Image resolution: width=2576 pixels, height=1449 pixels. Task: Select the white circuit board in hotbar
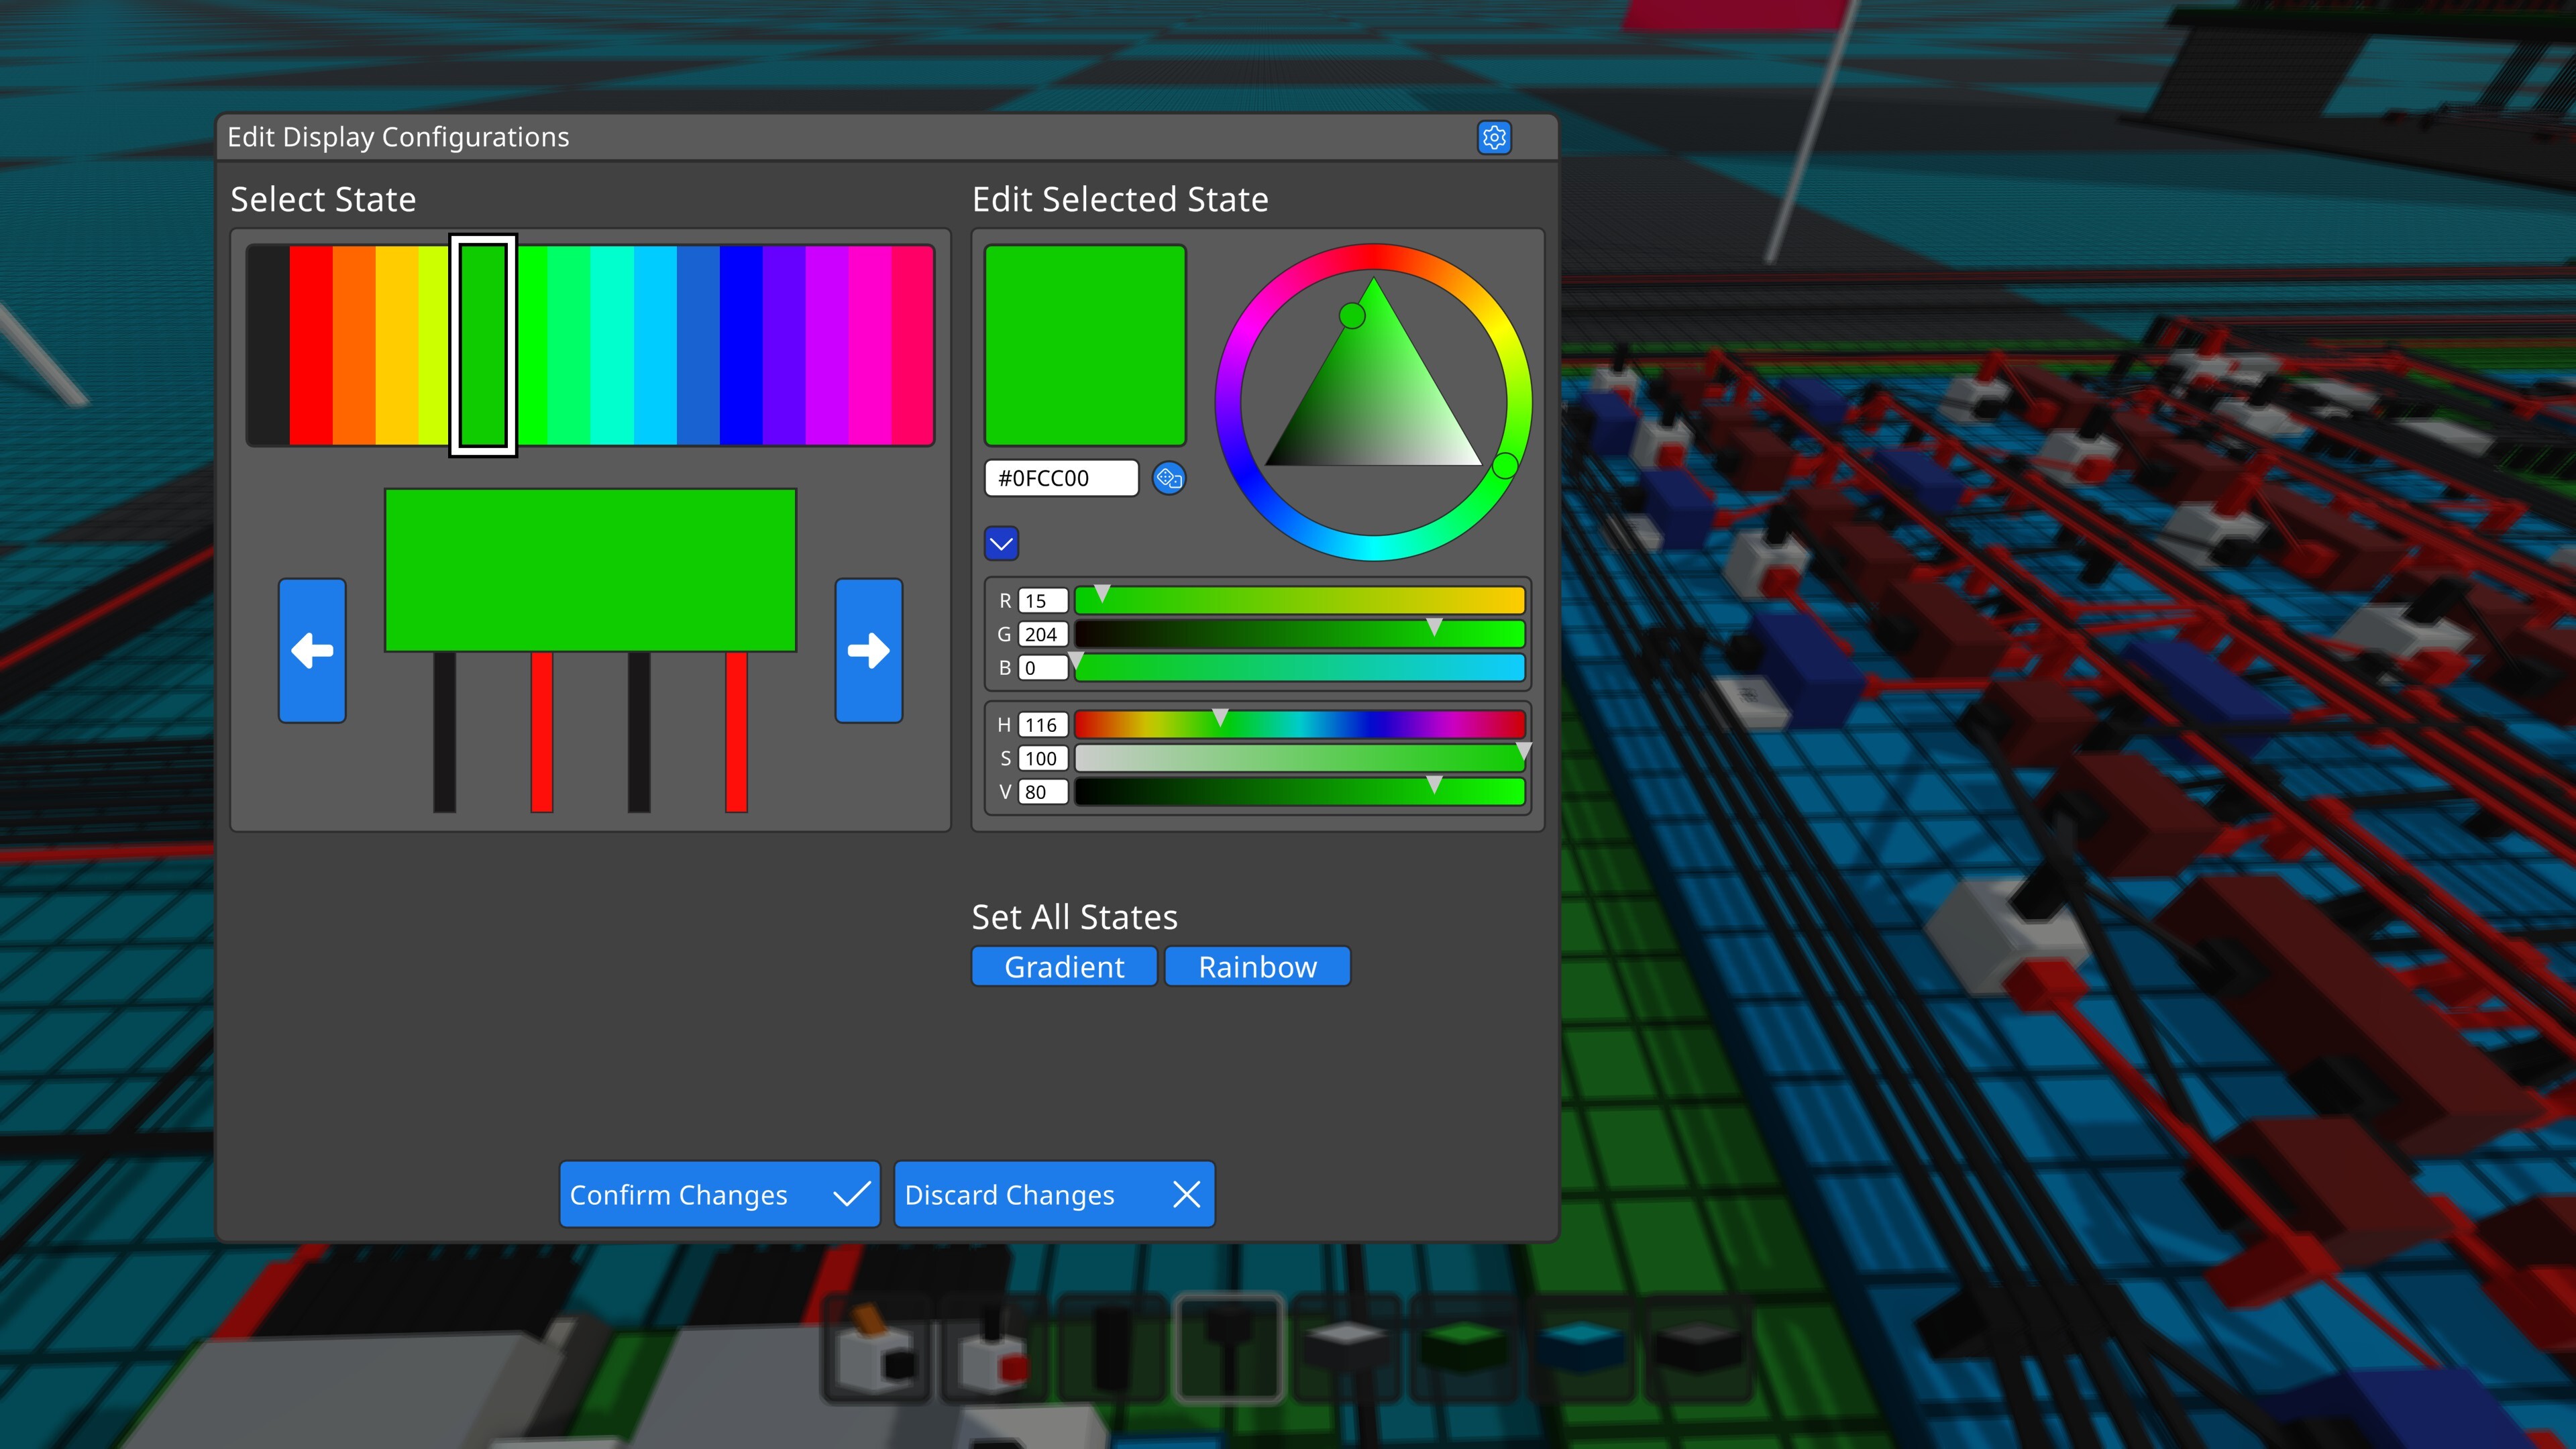coord(1345,1348)
